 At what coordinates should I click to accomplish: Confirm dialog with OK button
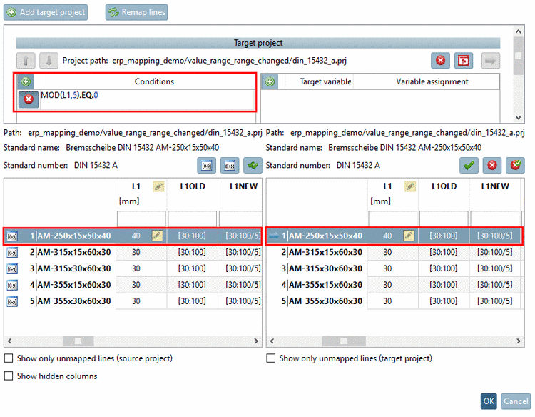tap(489, 401)
